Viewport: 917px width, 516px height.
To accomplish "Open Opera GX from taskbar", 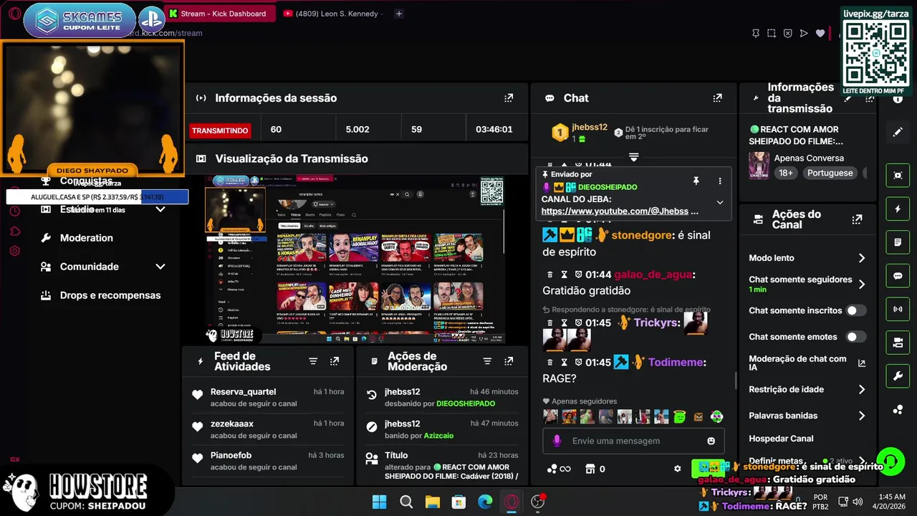I will coord(512,502).
